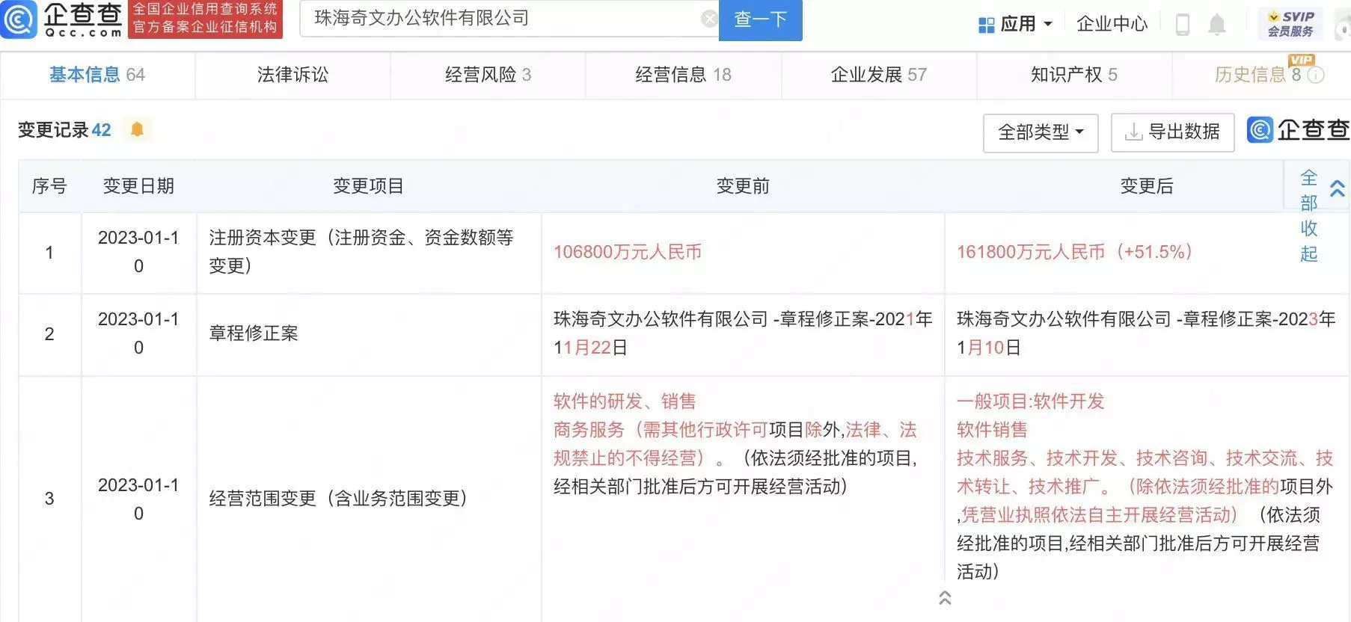Collapse row 3 content with bottom chevron
1351x622 pixels.
945,597
